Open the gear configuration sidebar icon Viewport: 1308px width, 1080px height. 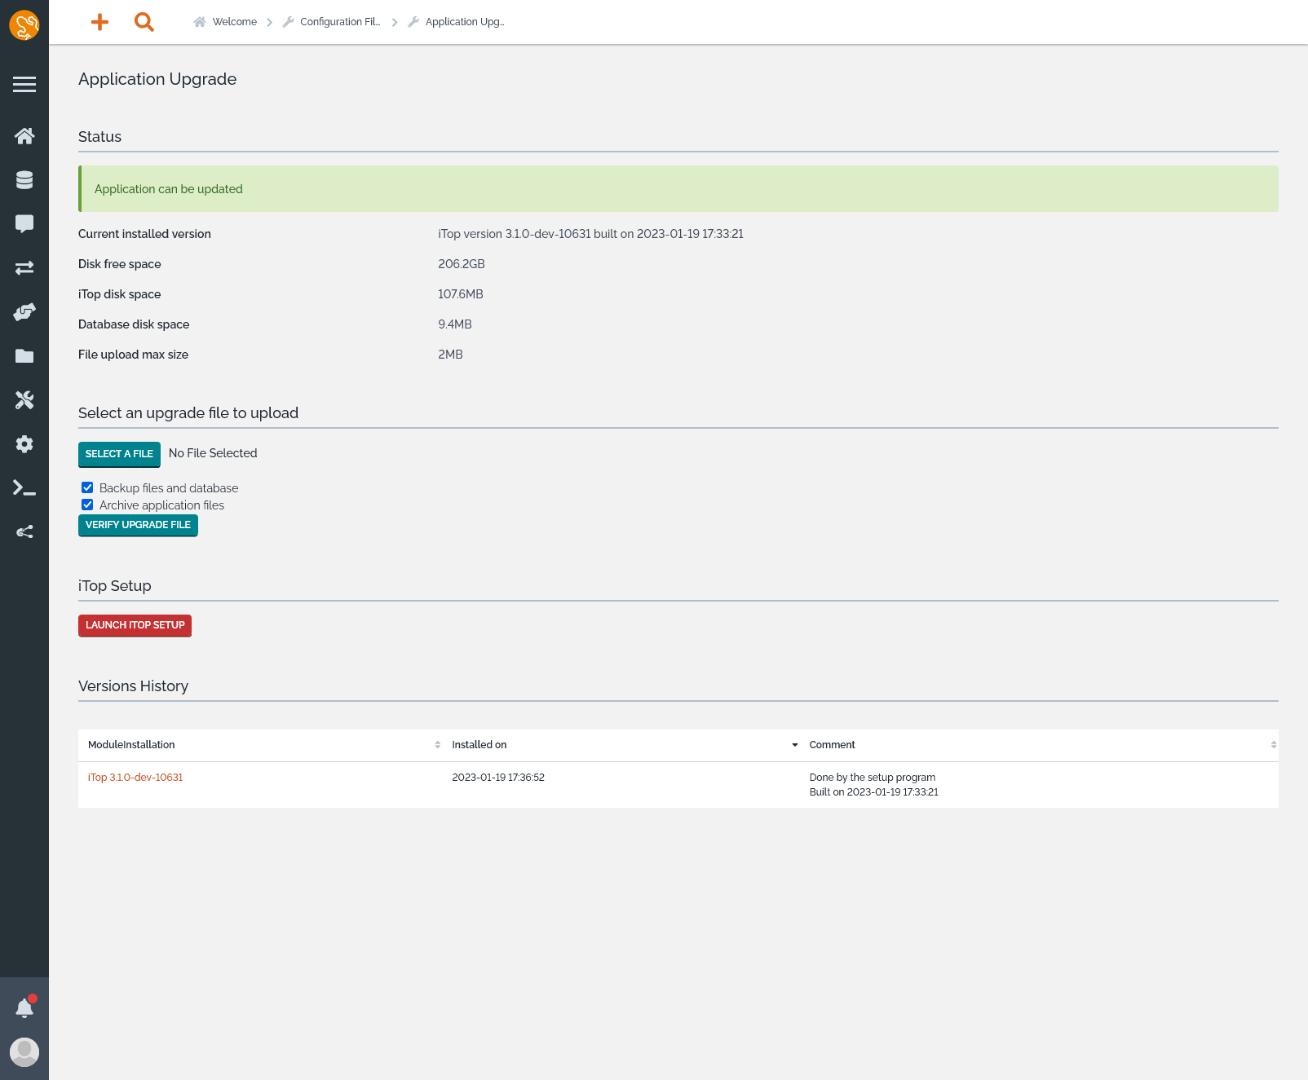(24, 444)
